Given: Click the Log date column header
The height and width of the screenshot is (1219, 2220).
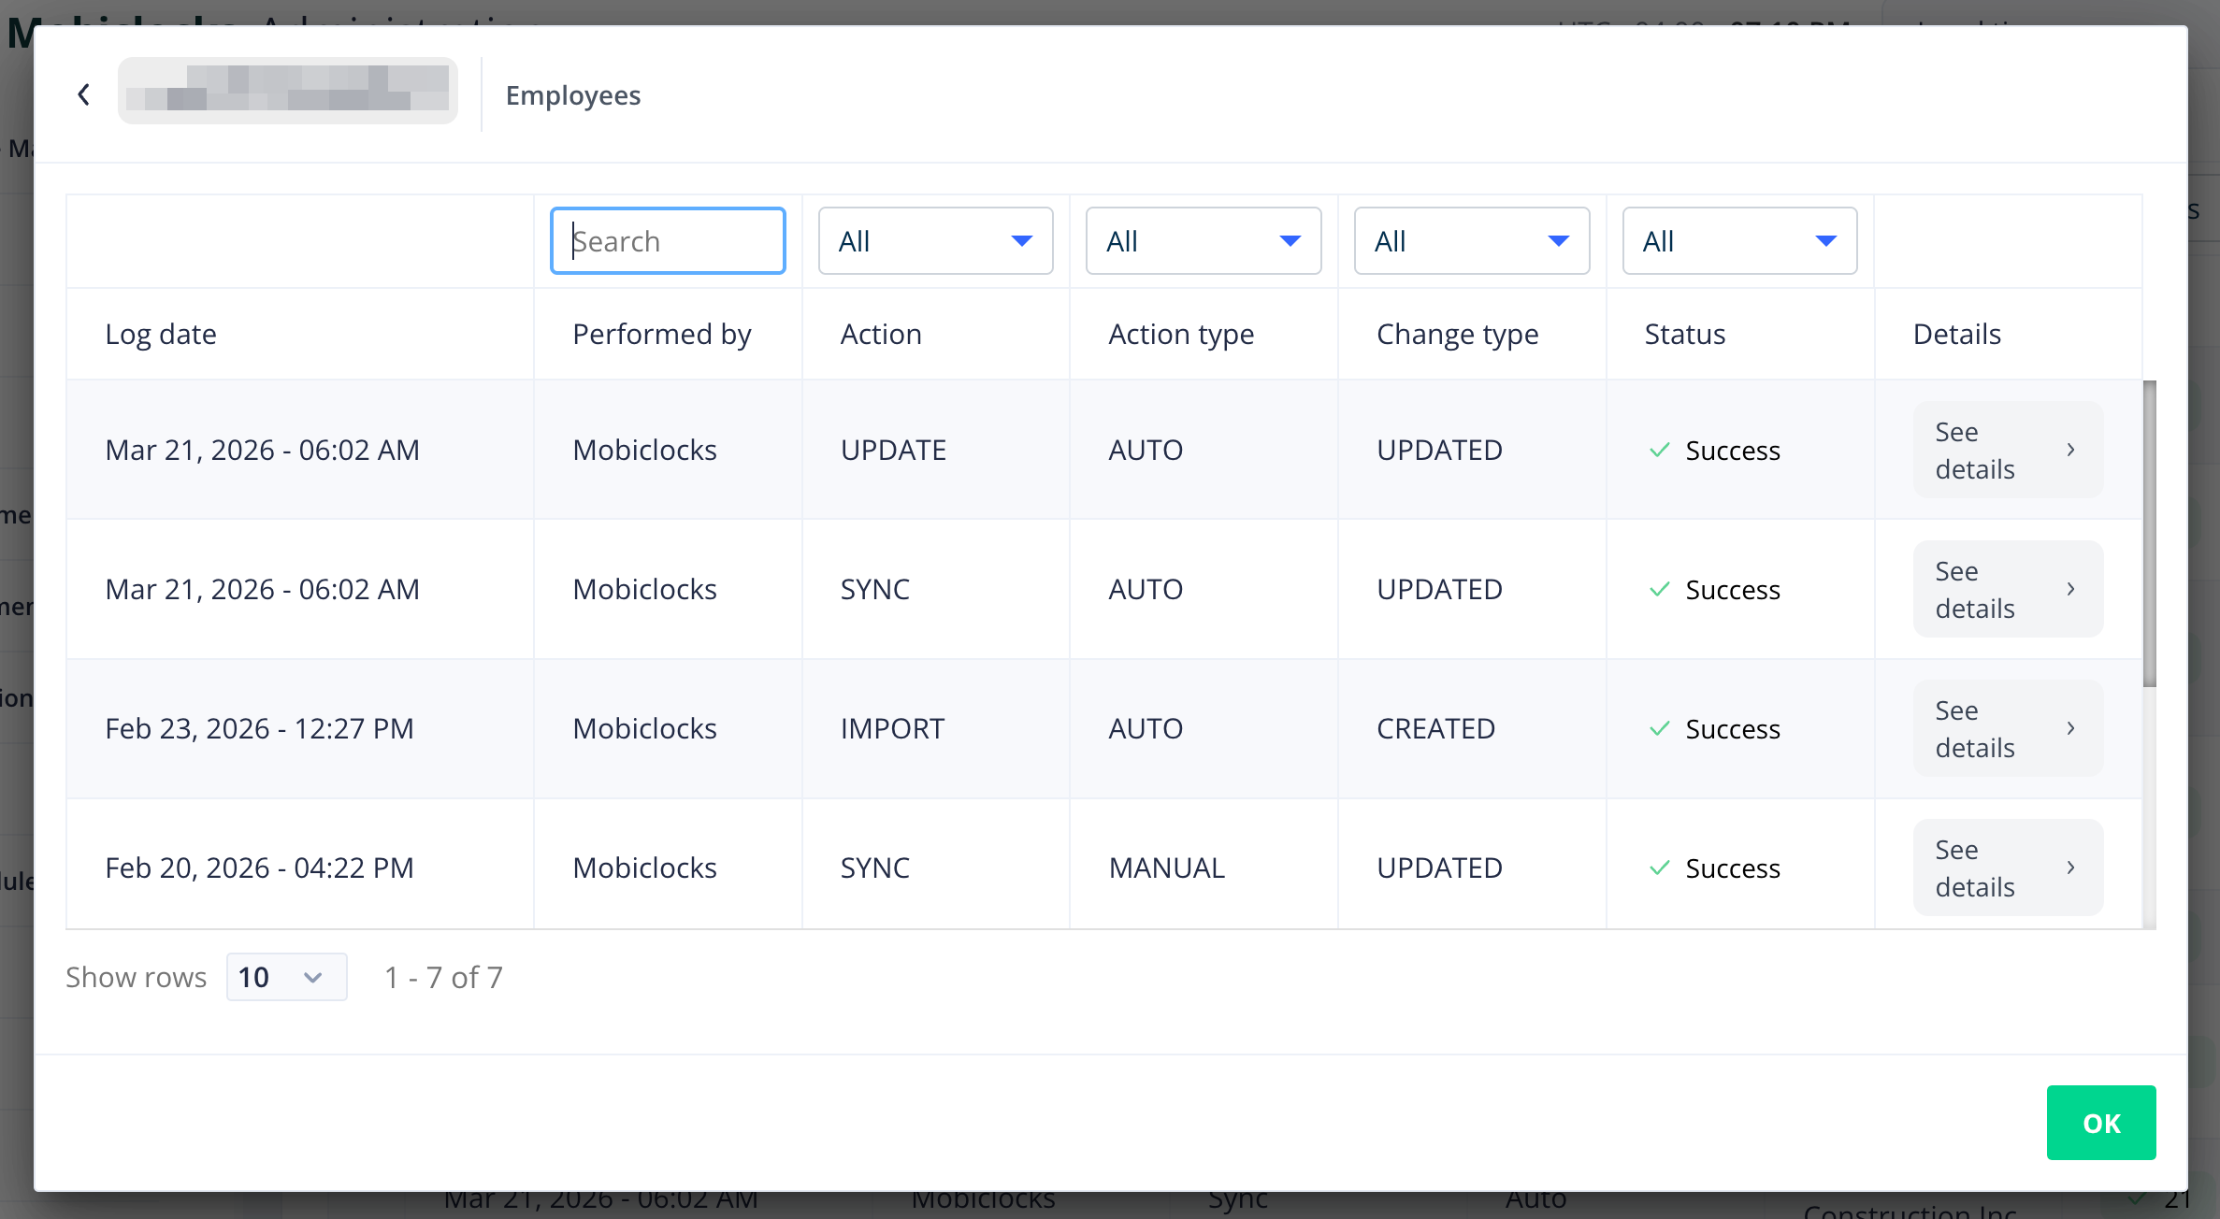Looking at the screenshot, I should point(161,334).
